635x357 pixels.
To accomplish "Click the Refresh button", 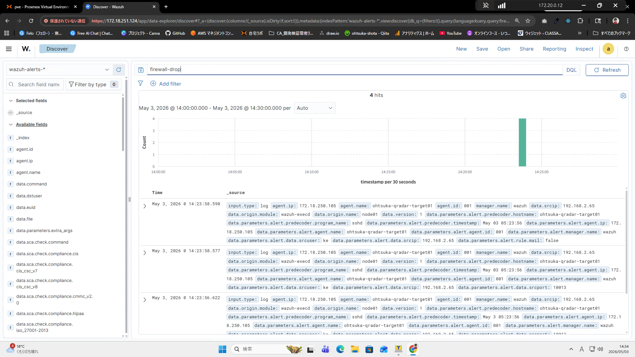I will [x=607, y=70].
